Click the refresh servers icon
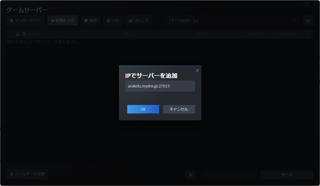This screenshot has height=186, width=320. [308, 20]
